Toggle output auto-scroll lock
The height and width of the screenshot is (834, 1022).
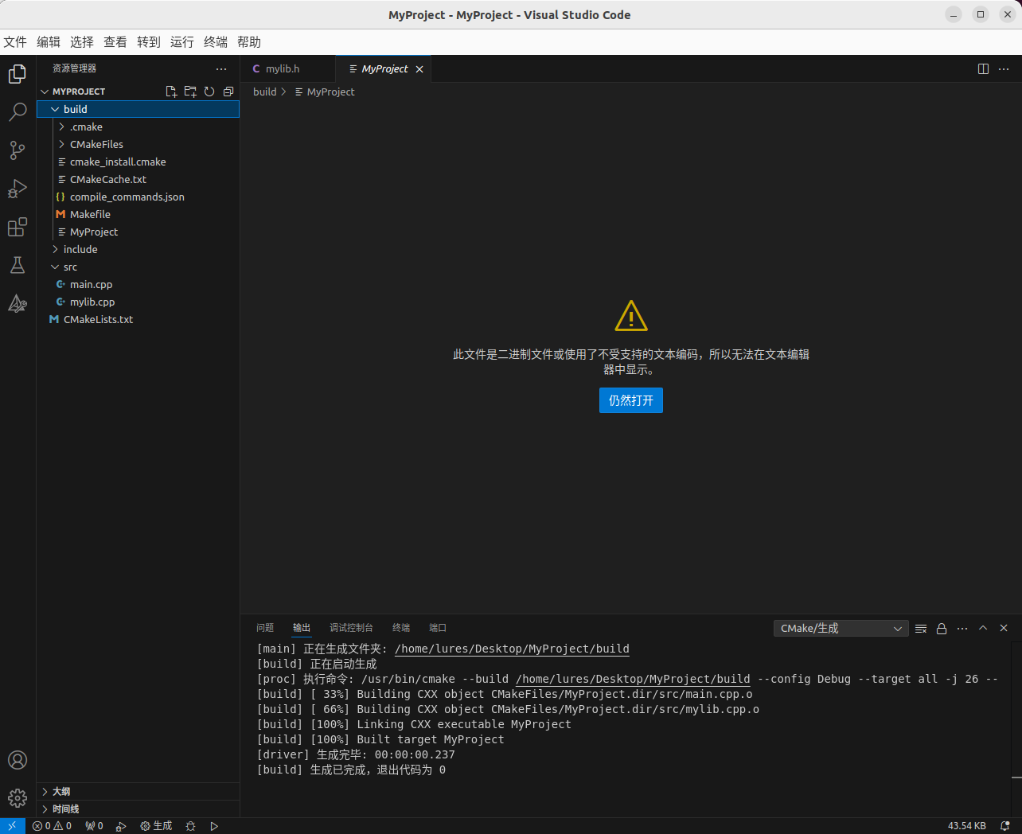[x=942, y=628]
